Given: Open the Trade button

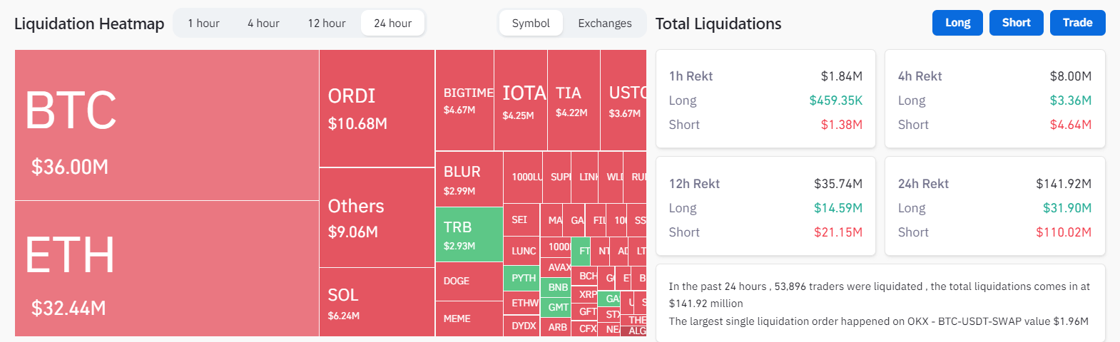Looking at the screenshot, I should coord(1077,23).
